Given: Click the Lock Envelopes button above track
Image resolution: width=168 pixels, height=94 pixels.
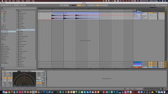Looking at the screenshot, I should click(x=140, y=11).
